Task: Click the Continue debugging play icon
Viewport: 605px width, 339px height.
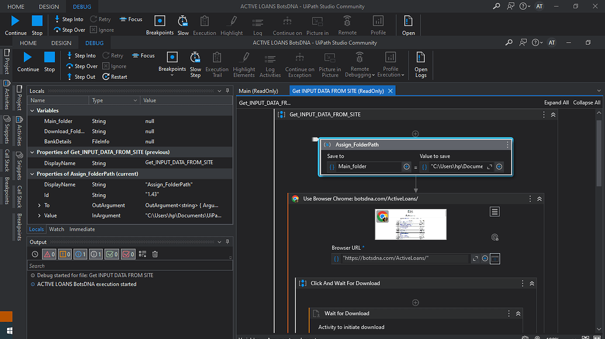Action: click(27, 57)
